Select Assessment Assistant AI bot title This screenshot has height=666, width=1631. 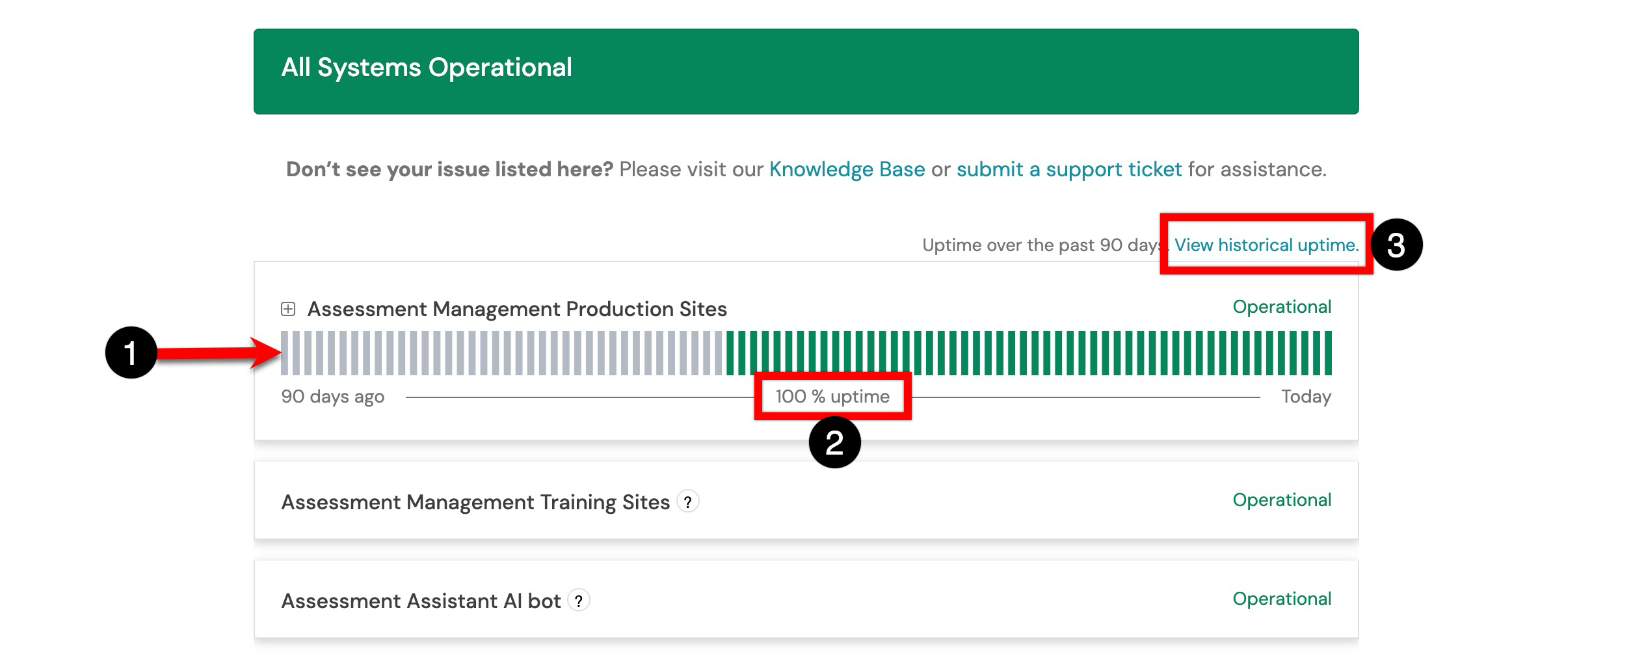tap(421, 601)
